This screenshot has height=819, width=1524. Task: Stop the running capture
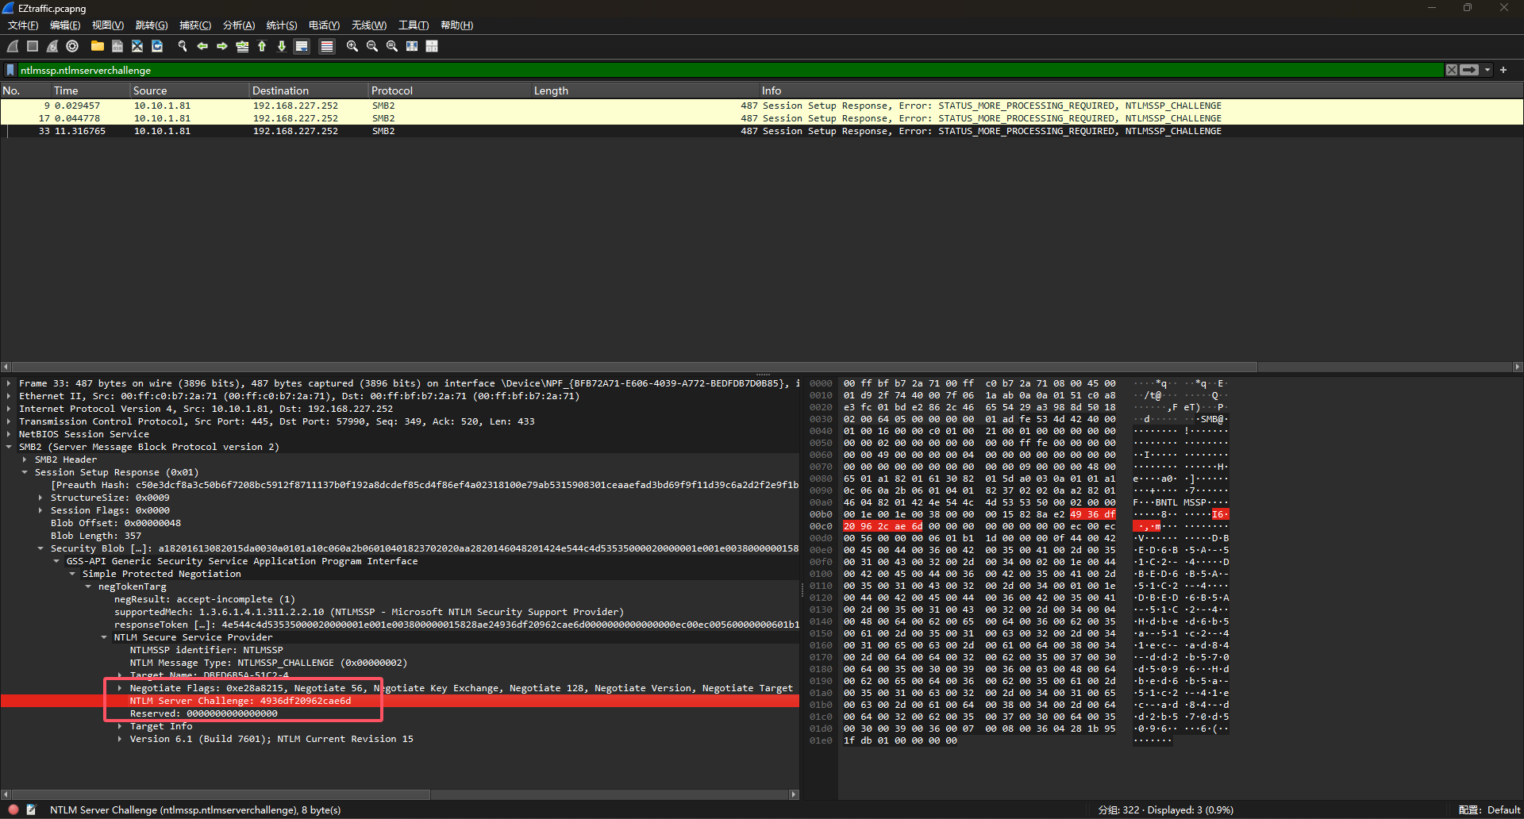click(x=33, y=47)
